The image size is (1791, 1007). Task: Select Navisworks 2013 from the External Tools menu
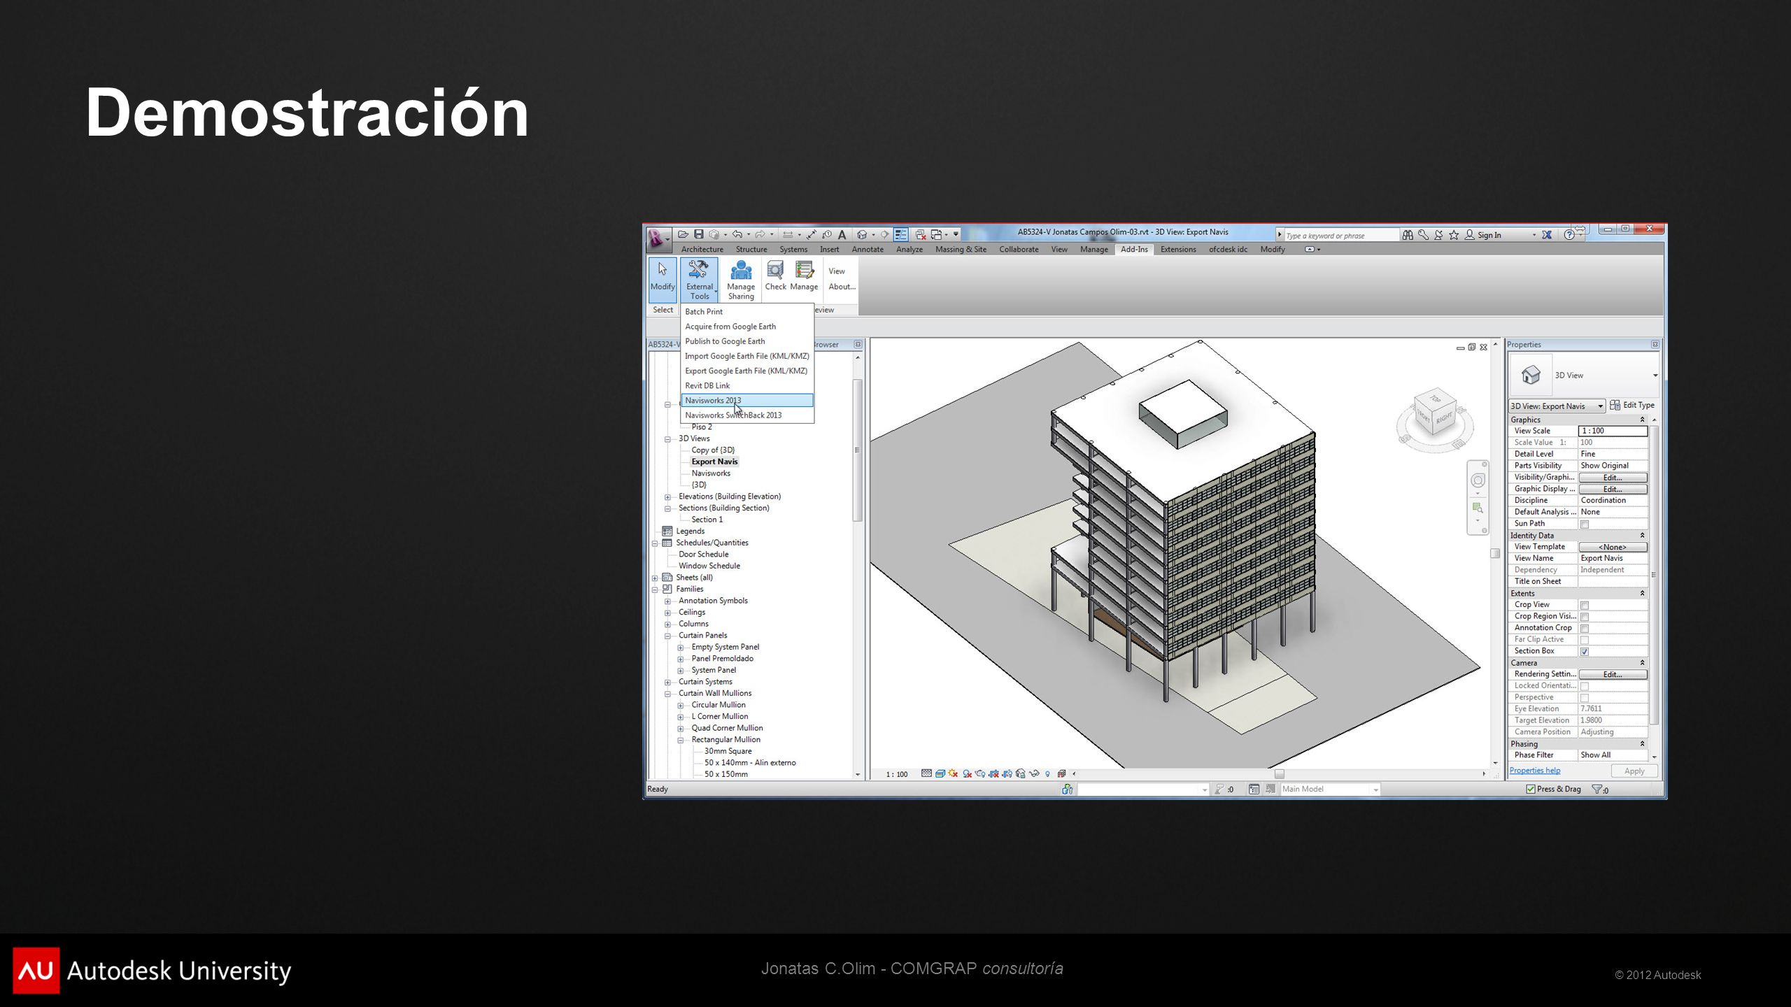point(747,401)
